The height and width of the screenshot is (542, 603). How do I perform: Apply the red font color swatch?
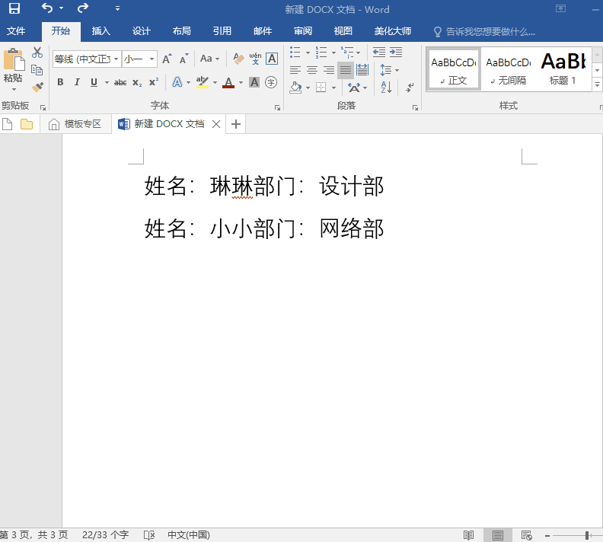pyautogui.click(x=228, y=82)
